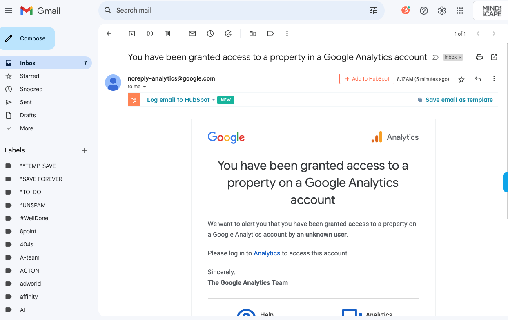Move the email to another folder
Viewport: 508px width, 320px height.
tap(252, 34)
